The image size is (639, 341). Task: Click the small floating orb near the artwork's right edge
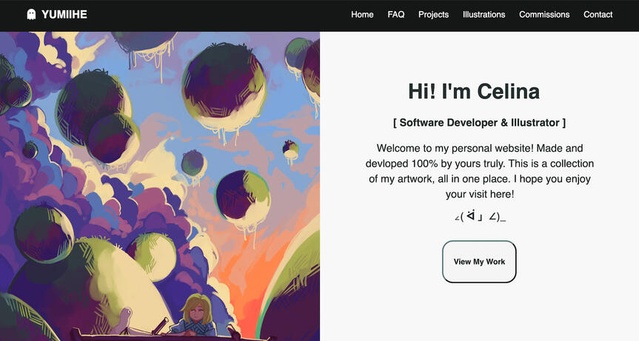(x=290, y=149)
